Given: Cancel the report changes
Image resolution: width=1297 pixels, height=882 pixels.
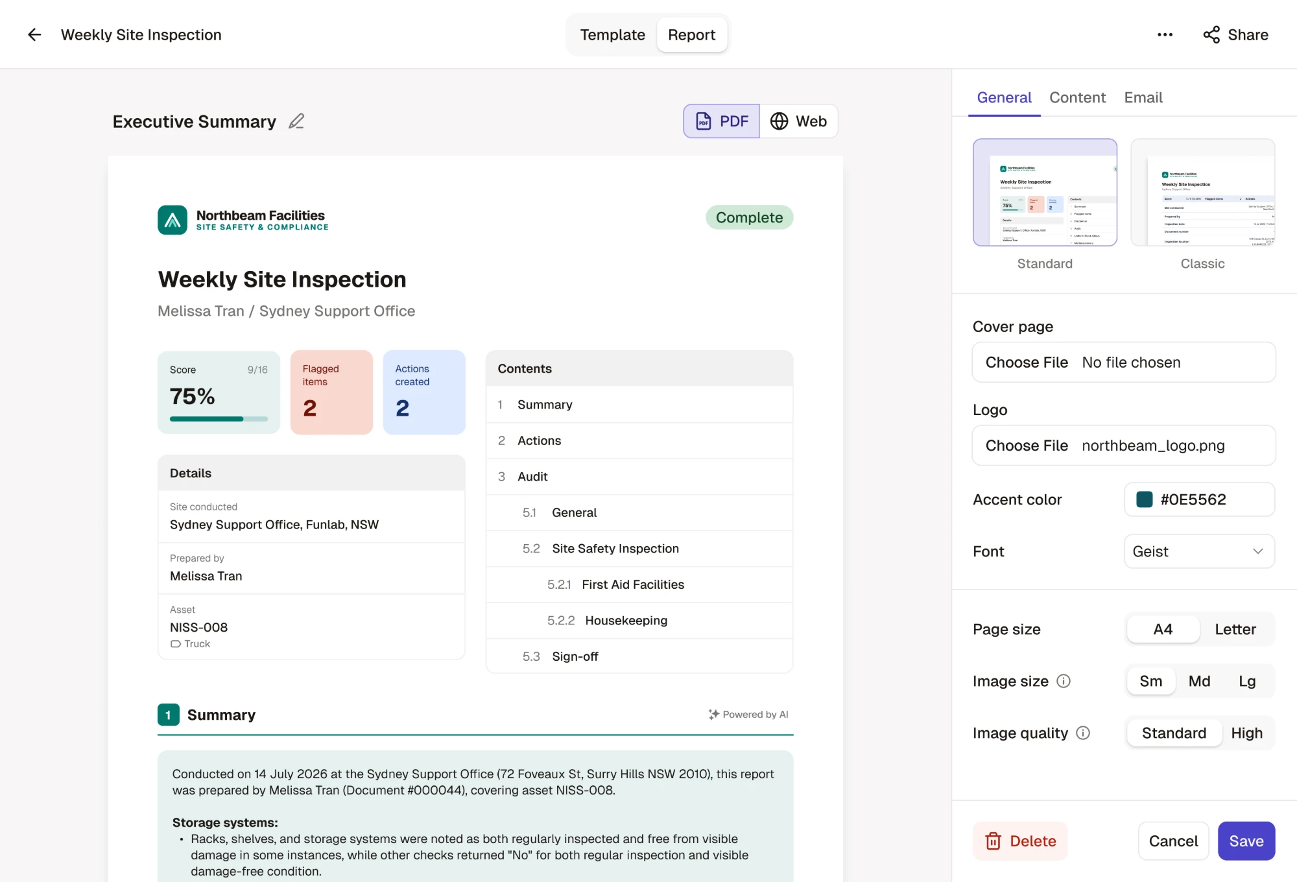Looking at the screenshot, I should (x=1173, y=841).
